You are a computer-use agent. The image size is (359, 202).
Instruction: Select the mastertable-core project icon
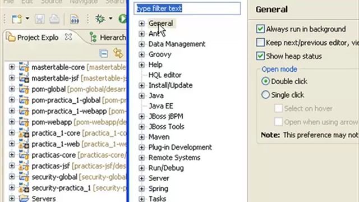point(24,67)
